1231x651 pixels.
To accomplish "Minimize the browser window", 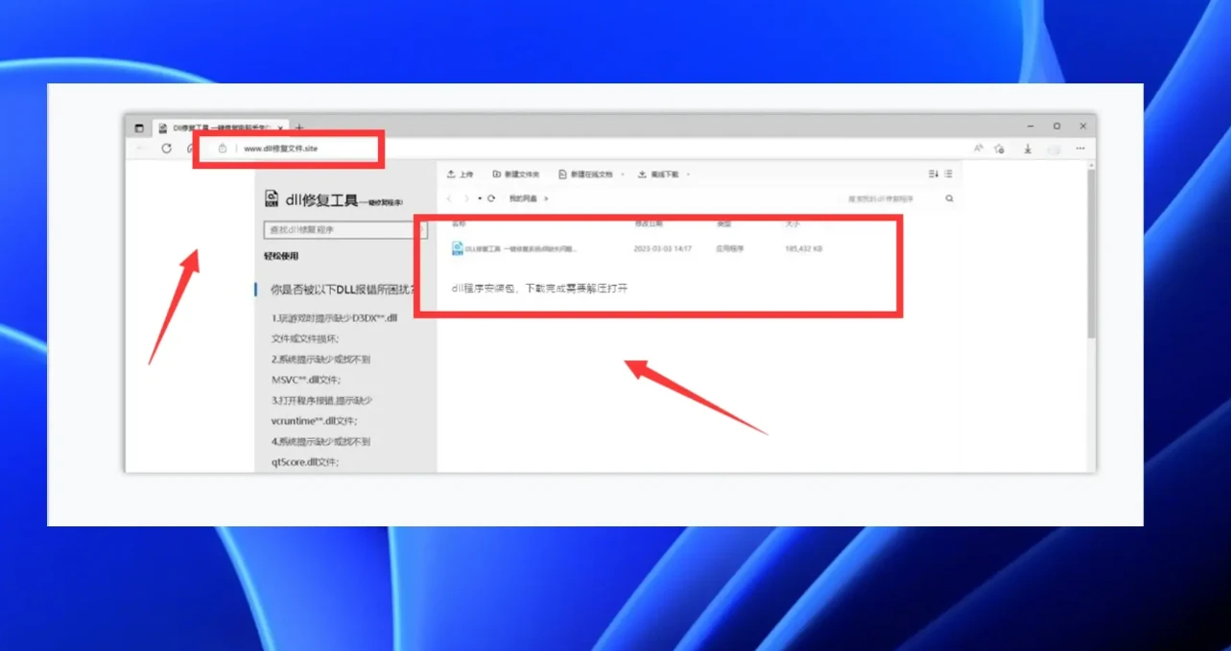I will tap(1030, 126).
